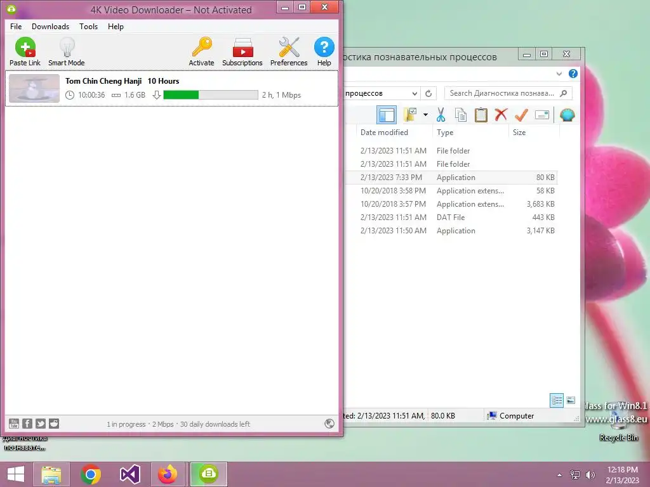
Task: Launch Chrome from taskbar
Action: pos(91,474)
